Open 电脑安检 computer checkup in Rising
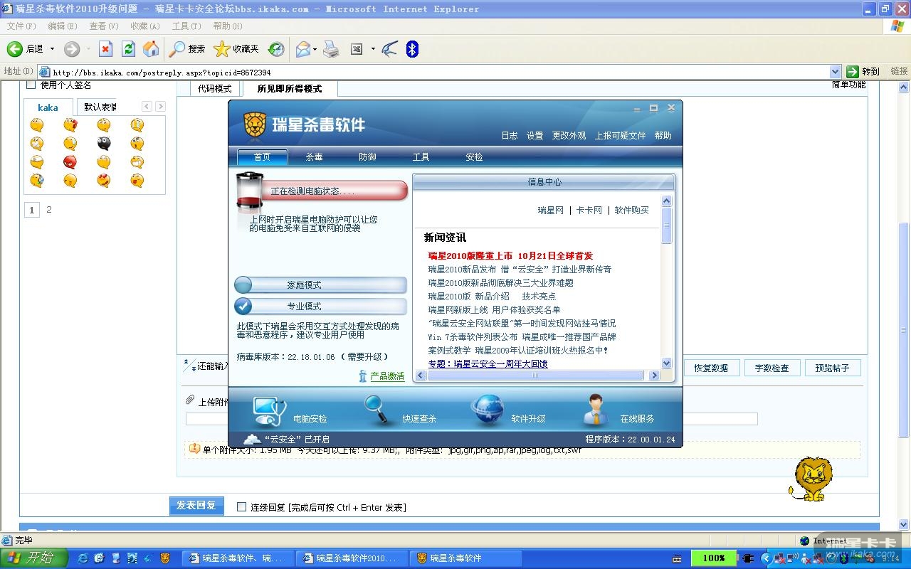This screenshot has height=569, width=911. click(x=269, y=410)
